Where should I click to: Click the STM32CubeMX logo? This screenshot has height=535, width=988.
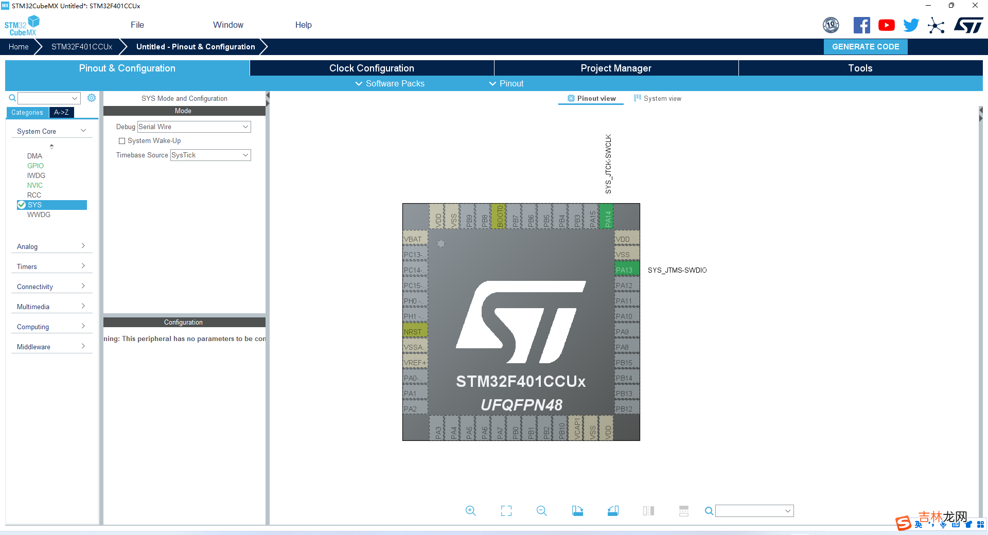(22, 26)
